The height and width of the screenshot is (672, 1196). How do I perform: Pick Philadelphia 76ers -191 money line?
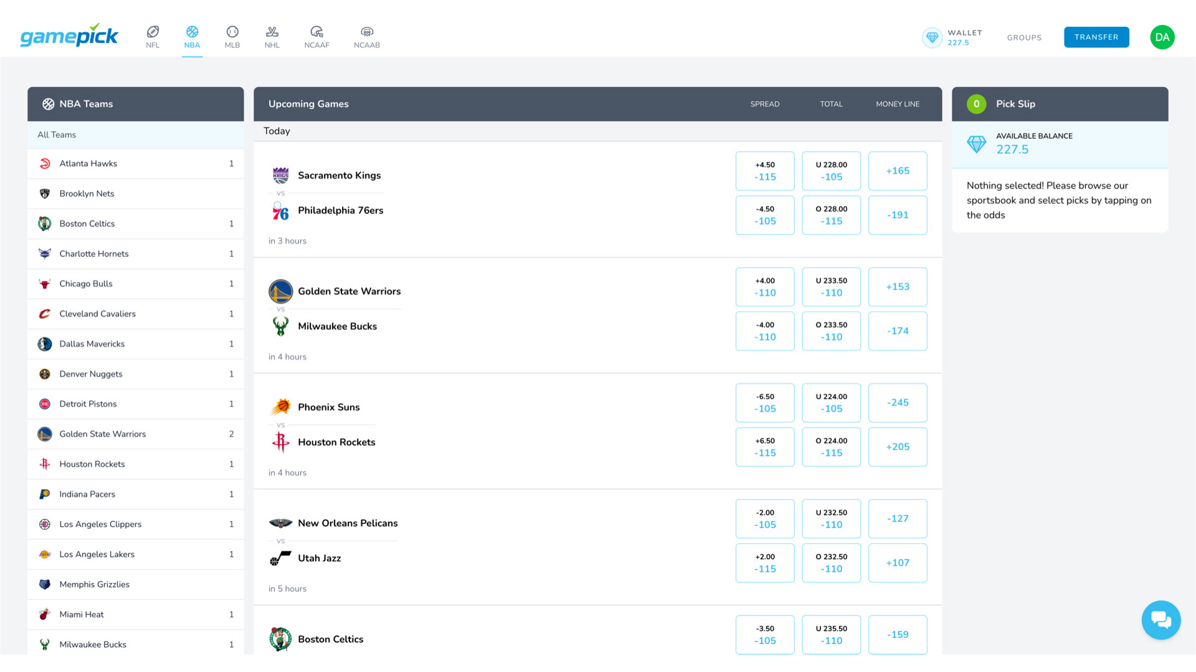(898, 215)
